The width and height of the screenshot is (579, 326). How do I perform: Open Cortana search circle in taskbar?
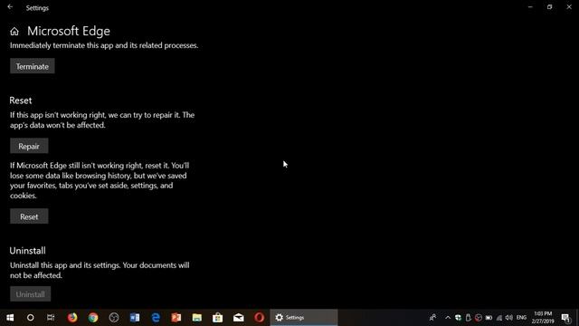pyautogui.click(x=30, y=318)
